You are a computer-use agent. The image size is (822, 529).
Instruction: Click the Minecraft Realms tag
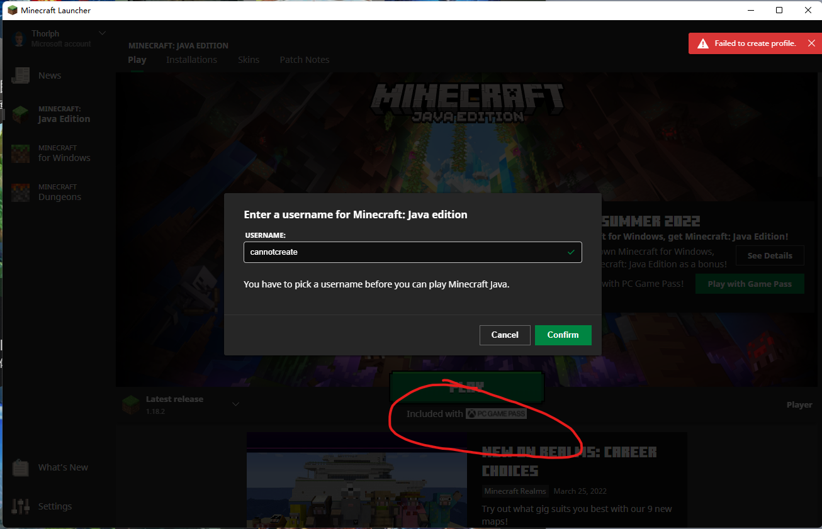(x=515, y=491)
